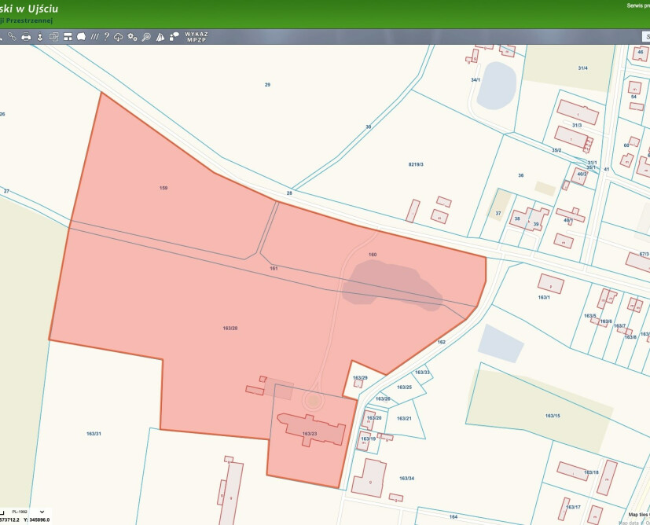This screenshot has height=525, width=650.
Task: Click the blue pond near parcel 34/1
Action: pos(496,86)
